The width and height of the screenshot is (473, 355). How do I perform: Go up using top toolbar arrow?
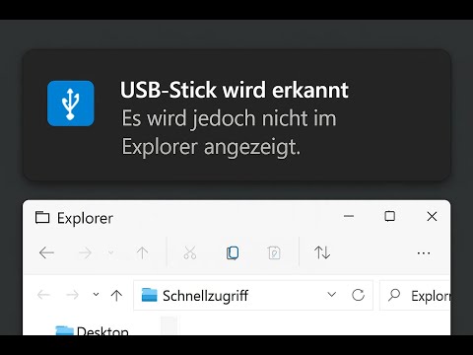click(142, 252)
